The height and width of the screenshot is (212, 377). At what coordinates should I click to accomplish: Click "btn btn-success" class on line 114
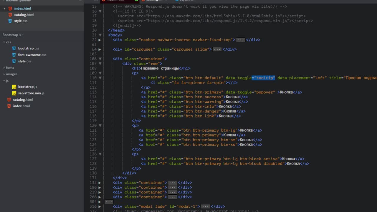click(204, 97)
